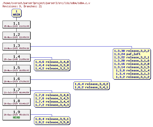153x127 pixels.
Task: Open branch 1.3.20 release_3_1_6
Action: (x=132, y=61)
